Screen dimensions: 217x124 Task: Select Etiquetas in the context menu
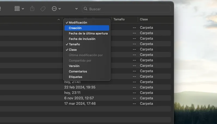click(75, 77)
